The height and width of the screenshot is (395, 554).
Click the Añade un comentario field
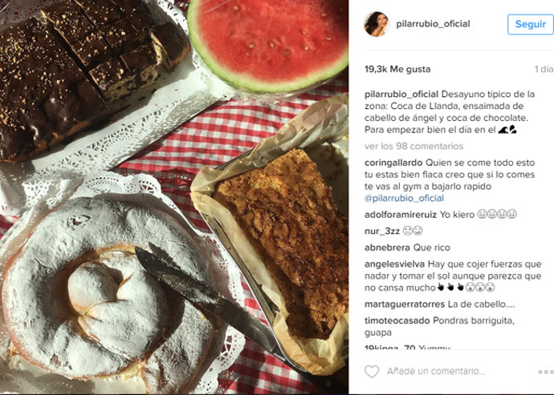pos(436,371)
